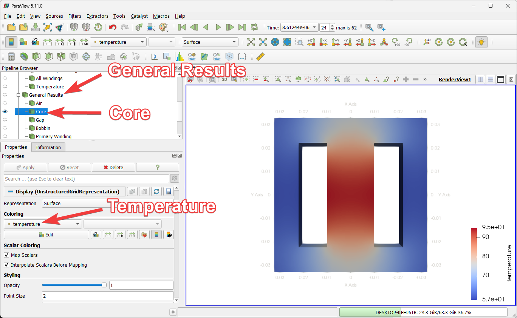Screen dimensions: 517x318
Task: Switch to the Information tab
Action: [x=48, y=147]
